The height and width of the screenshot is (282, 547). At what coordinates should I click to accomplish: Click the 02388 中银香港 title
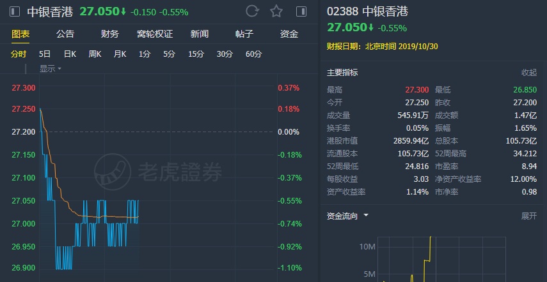tap(367, 11)
